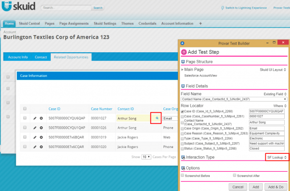Click Cancel in Provar Test Builder

[238, 187]
